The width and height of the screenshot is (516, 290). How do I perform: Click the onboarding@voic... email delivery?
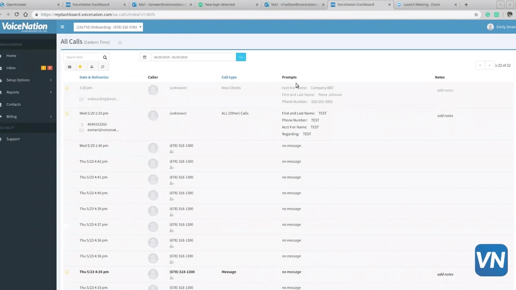pyautogui.click(x=103, y=99)
